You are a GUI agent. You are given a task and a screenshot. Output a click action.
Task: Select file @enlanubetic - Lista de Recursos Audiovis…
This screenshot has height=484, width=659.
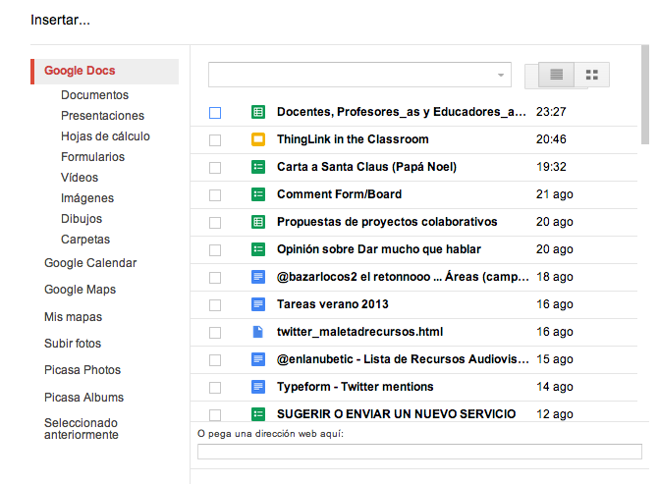pyautogui.click(x=403, y=359)
